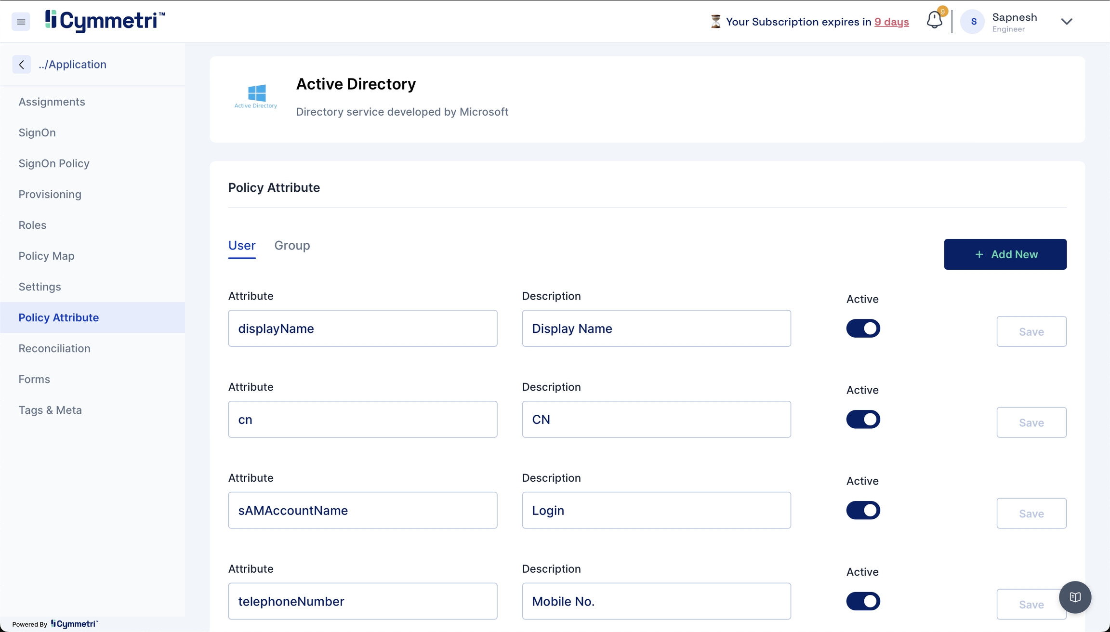Click the Add New button
The width and height of the screenshot is (1110, 632).
click(1005, 254)
